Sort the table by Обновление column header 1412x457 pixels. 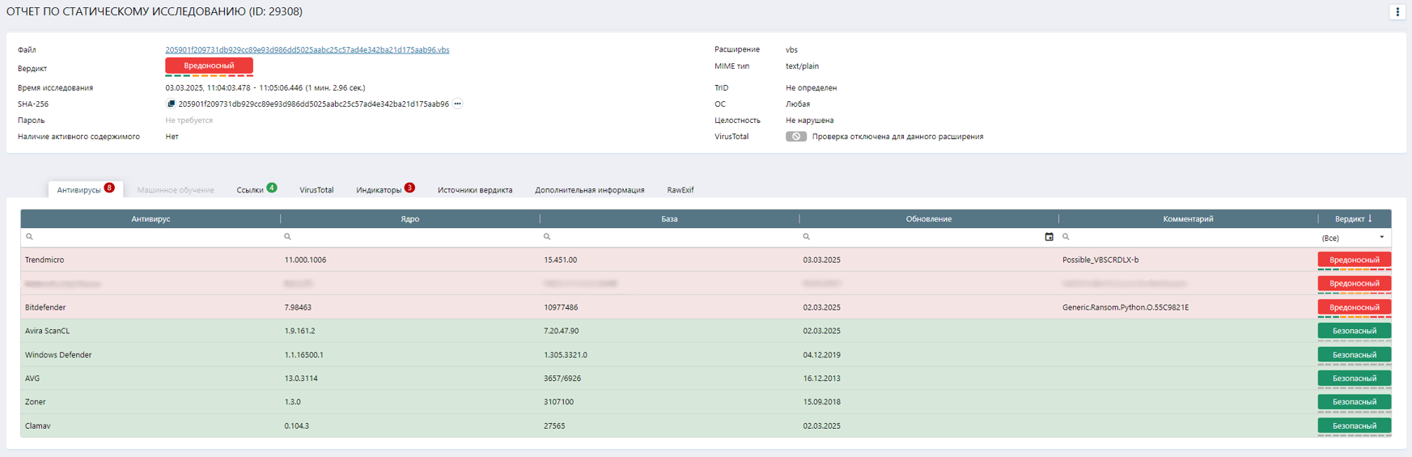click(x=928, y=219)
